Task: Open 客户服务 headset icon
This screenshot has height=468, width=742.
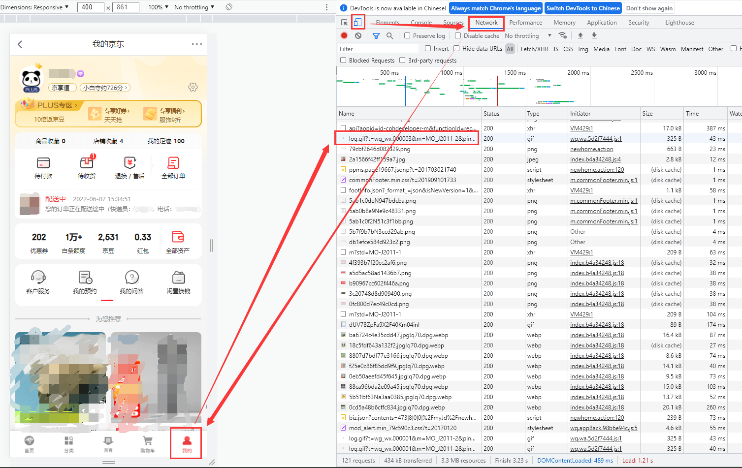Action: point(38,277)
